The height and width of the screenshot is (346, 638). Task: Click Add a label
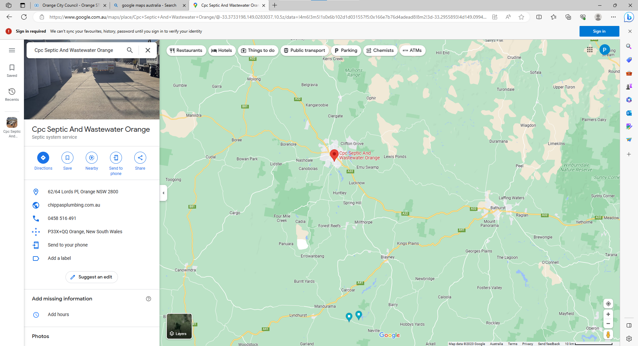(92, 258)
